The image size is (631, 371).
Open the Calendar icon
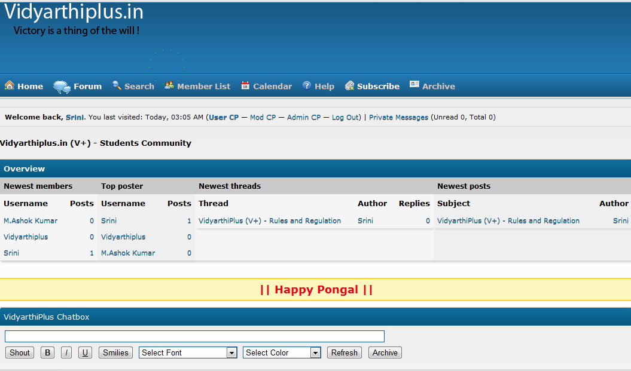[x=245, y=85]
